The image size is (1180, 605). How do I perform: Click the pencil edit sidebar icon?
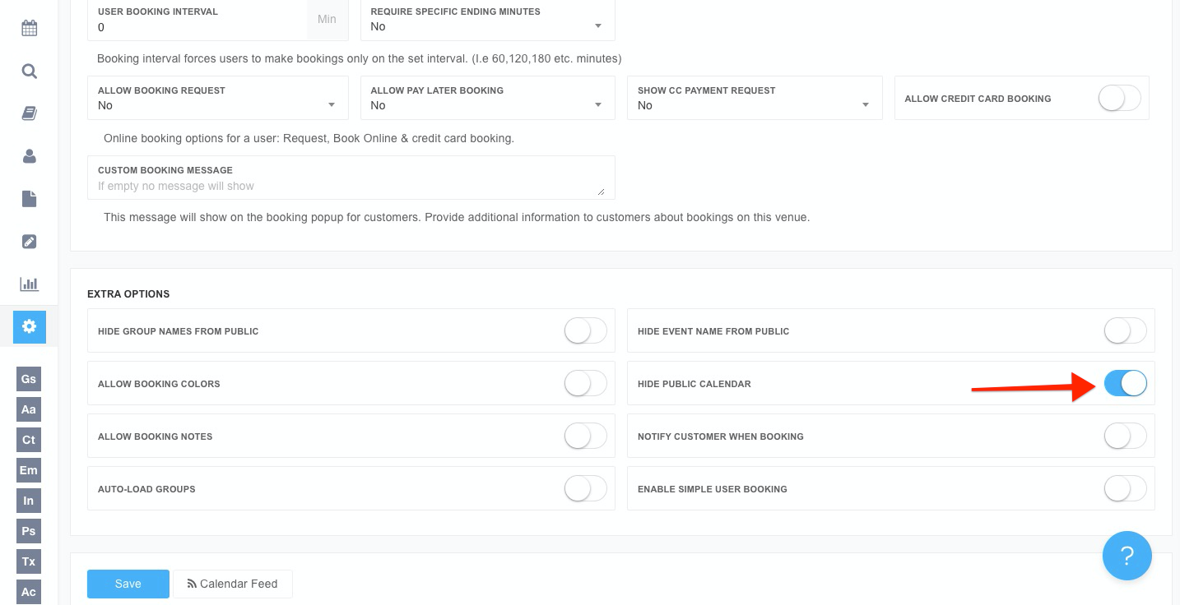coord(29,242)
